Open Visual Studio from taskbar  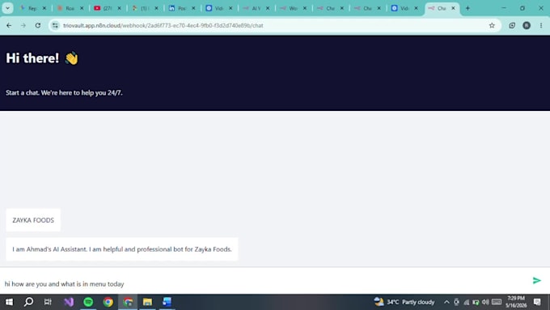click(69, 302)
